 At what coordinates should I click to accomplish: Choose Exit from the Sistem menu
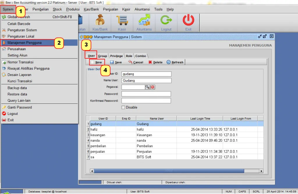[39, 120]
